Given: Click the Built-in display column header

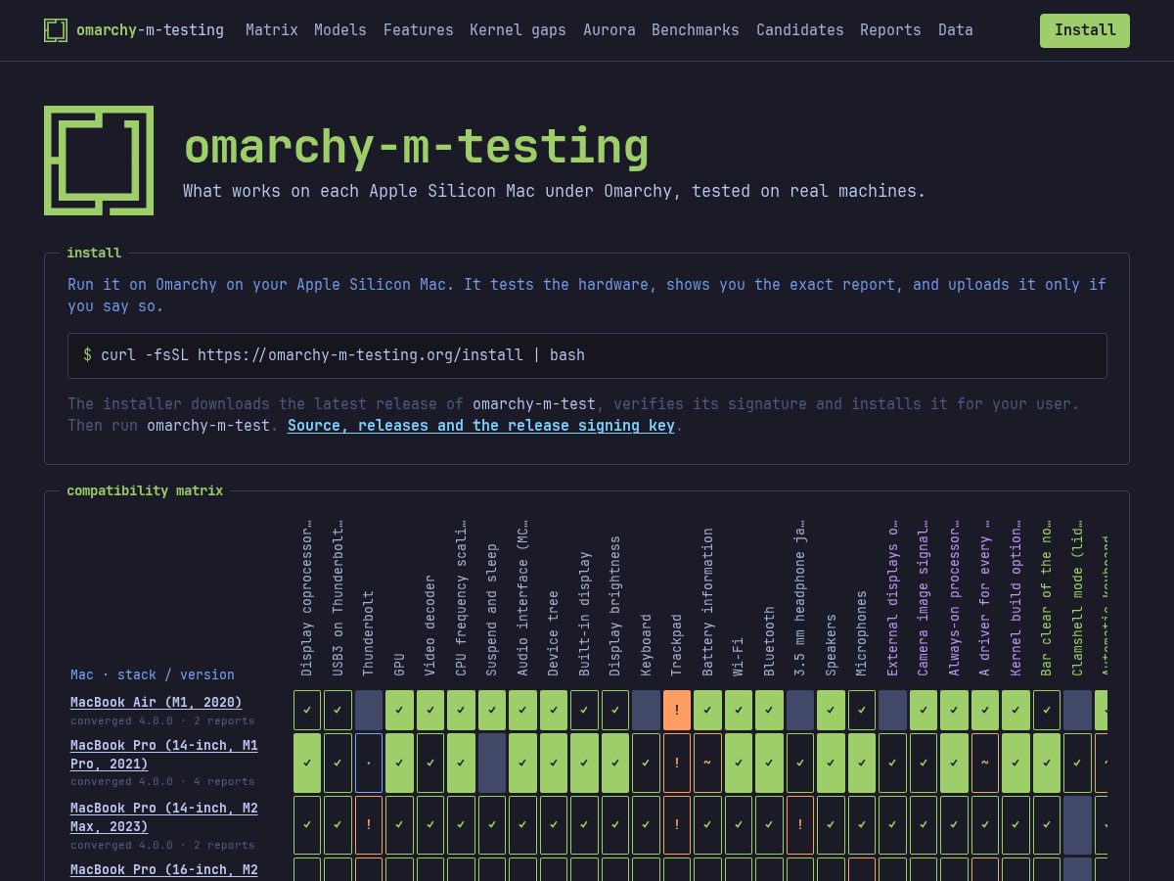Looking at the screenshot, I should tap(584, 614).
